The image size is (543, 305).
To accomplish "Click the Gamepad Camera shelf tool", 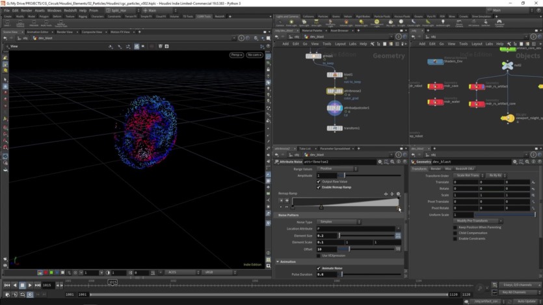I will [499, 23].
